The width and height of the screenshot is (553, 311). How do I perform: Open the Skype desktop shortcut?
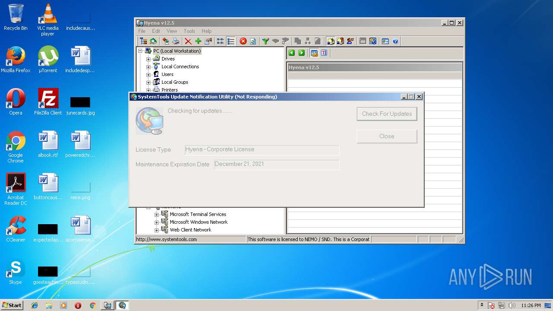coord(16,272)
